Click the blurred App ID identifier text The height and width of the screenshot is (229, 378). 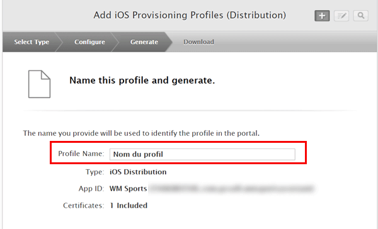[232, 189]
